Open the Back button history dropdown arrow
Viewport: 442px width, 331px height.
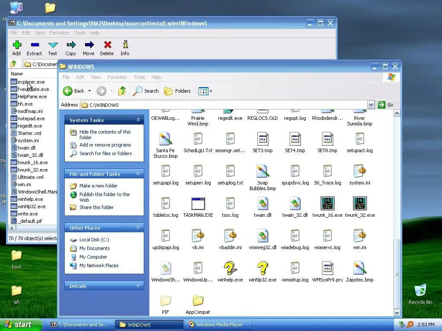tap(90, 91)
